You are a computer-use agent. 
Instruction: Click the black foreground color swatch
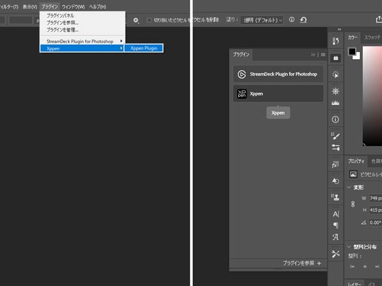tap(352, 51)
